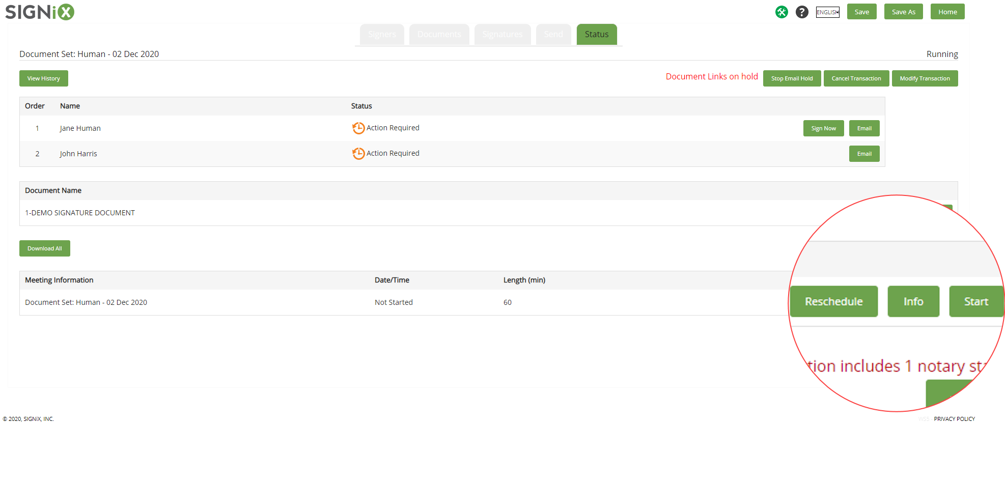Go to the Documents tab
The width and height of the screenshot is (1005, 482).
click(439, 34)
